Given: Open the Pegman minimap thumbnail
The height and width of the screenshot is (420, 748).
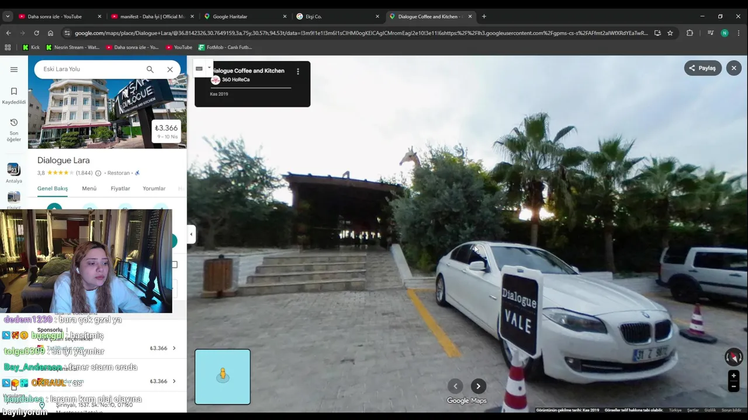Looking at the screenshot, I should [x=223, y=377].
